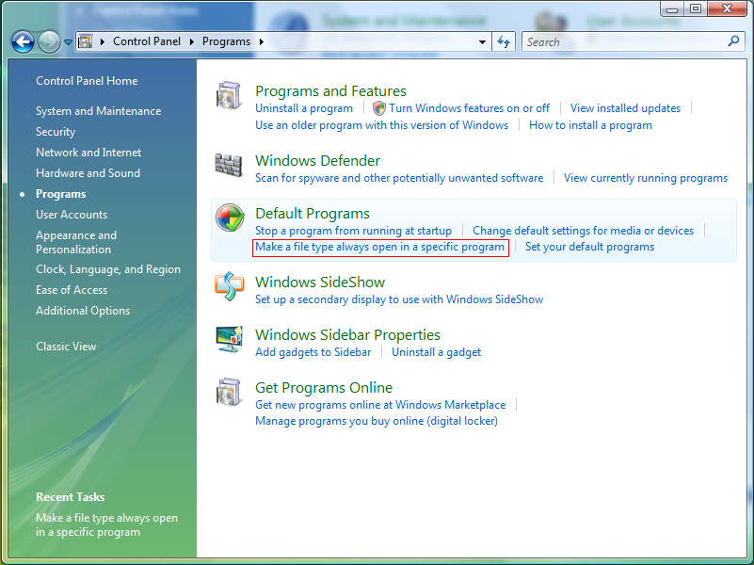Screen dimensions: 754x565
Task: Open Network and Internet category
Action: click(88, 153)
